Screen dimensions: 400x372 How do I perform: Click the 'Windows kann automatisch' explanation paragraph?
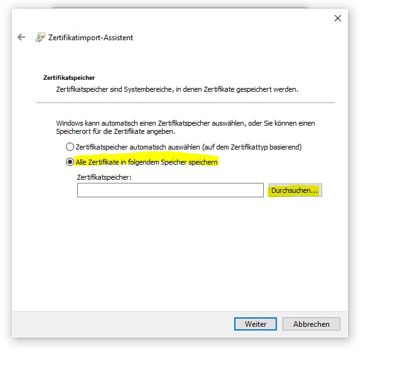[185, 128]
